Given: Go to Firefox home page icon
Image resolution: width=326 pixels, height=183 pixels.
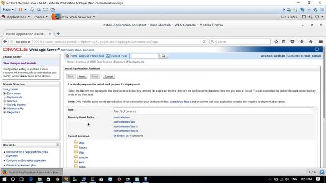Looking at the screenshot, I should (311, 42).
